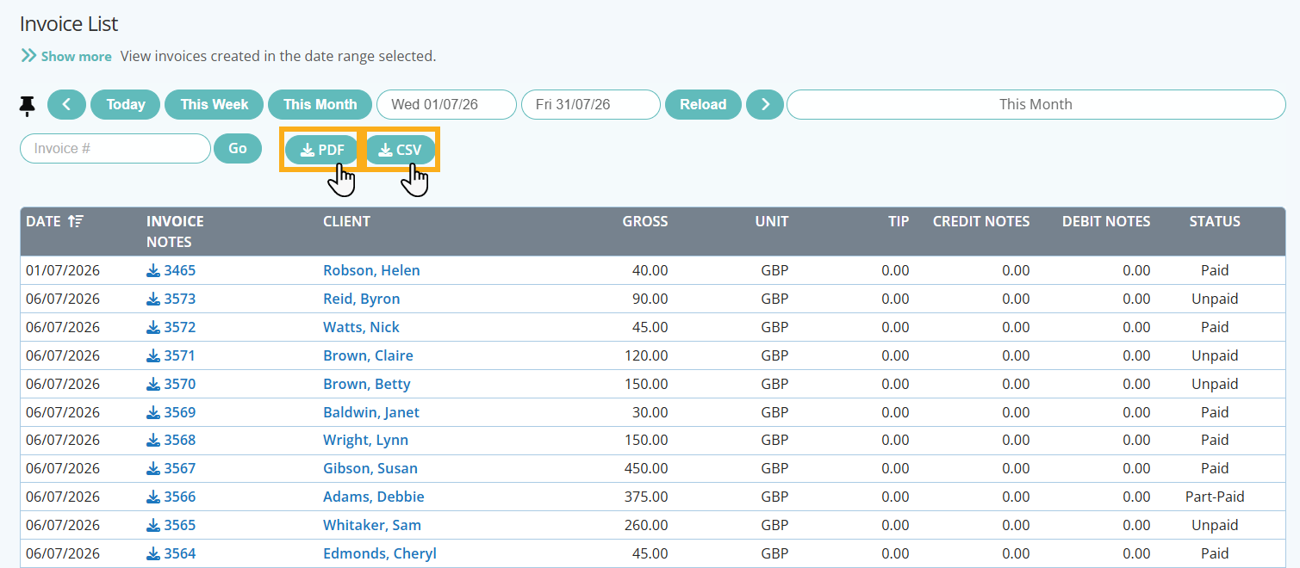Select the This Month button
The width and height of the screenshot is (1300, 568).
pos(320,104)
